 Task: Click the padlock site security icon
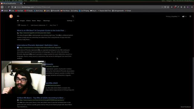coord(15,7)
